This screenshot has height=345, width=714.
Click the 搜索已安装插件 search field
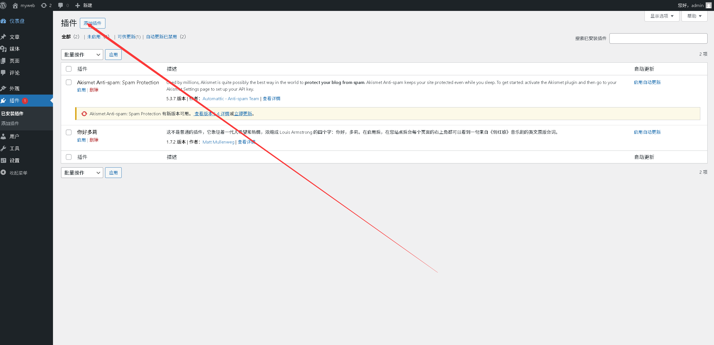click(x=658, y=38)
